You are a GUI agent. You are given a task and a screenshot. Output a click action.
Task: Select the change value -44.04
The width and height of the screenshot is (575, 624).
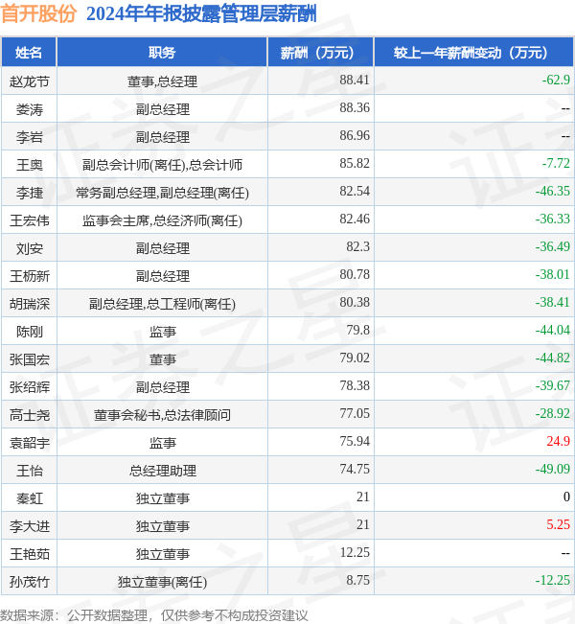553,330
